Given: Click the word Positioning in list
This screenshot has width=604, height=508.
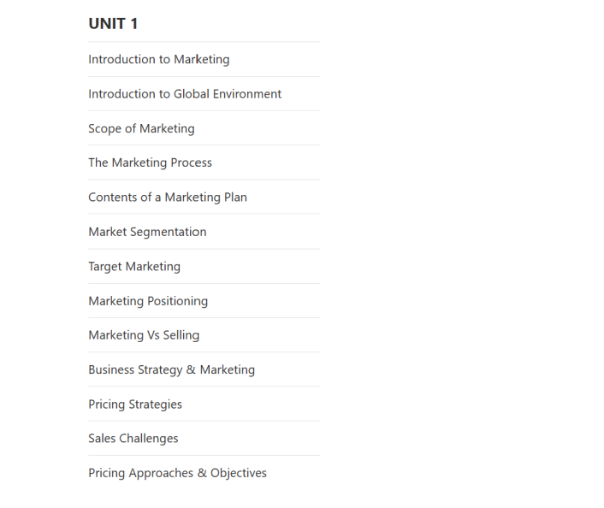Looking at the screenshot, I should click(178, 301).
